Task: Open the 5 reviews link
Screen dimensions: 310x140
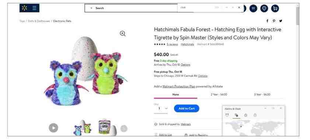Action: coord(172,44)
